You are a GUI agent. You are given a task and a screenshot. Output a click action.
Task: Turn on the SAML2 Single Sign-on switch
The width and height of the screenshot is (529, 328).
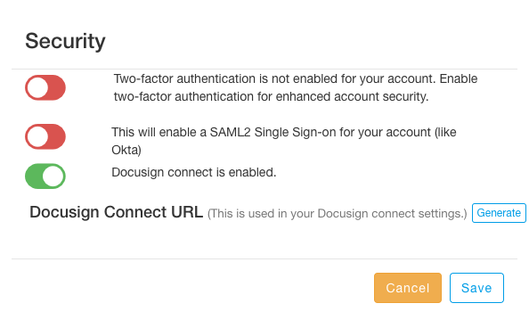tap(45, 136)
